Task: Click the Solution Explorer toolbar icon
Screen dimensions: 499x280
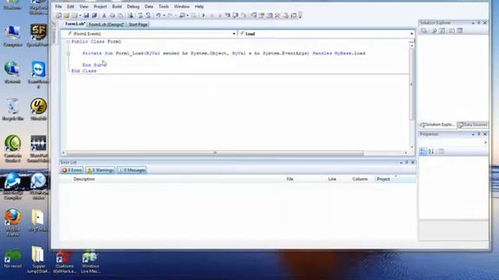Action: (253, 16)
